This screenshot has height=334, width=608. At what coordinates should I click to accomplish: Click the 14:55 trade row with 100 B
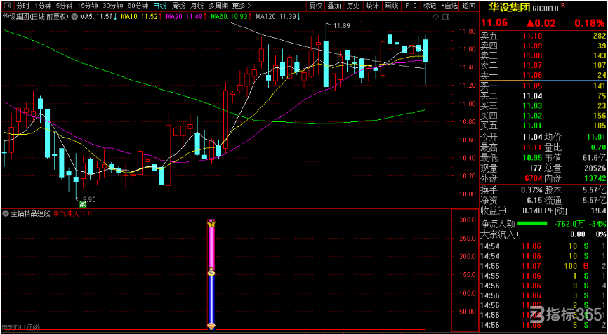coord(543,266)
